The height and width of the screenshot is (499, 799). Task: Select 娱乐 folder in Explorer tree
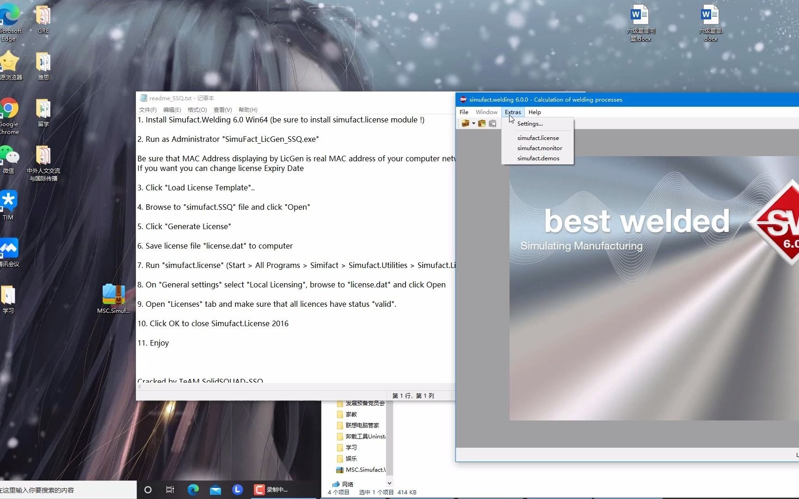(347, 458)
